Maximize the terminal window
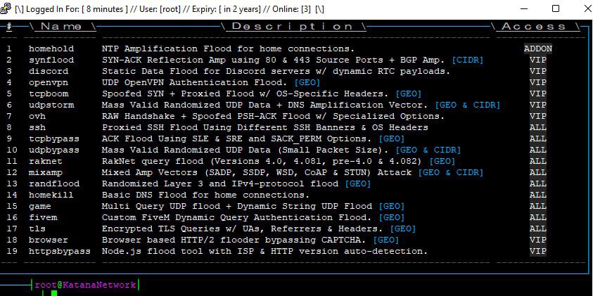Image resolution: width=593 pixels, height=296 pixels. [x=556, y=8]
